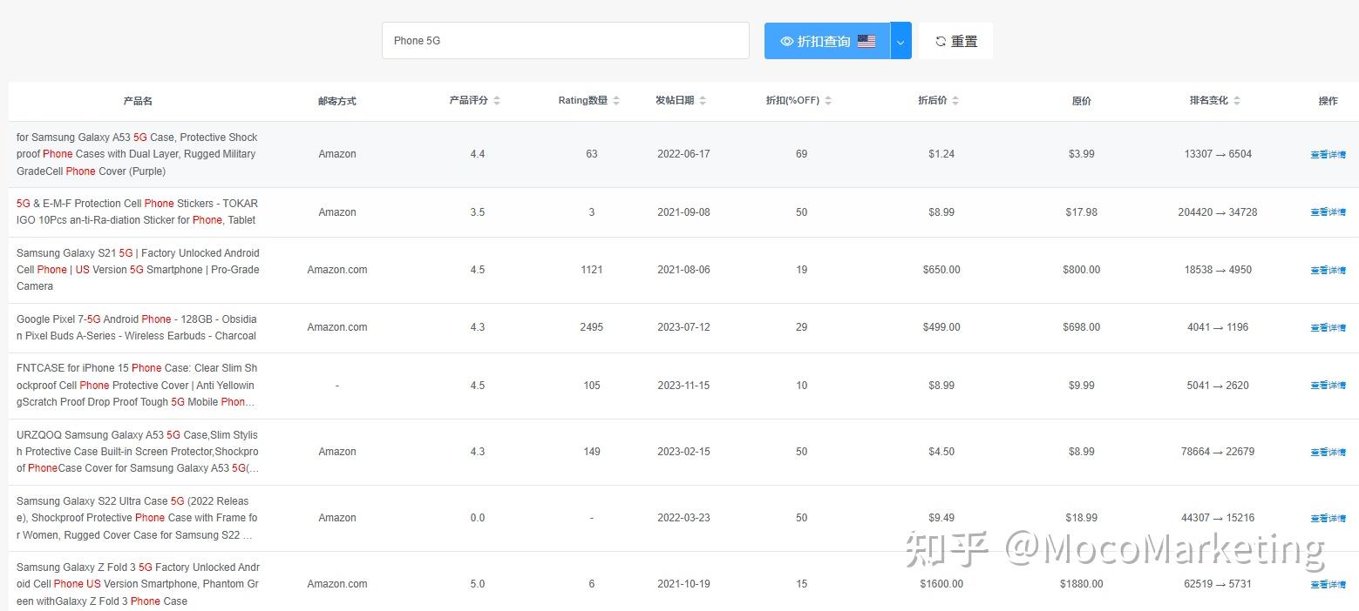
Task: Click product name 'URZQOQ Samsung Galaxy A53 5G Case'
Action: coord(137,452)
